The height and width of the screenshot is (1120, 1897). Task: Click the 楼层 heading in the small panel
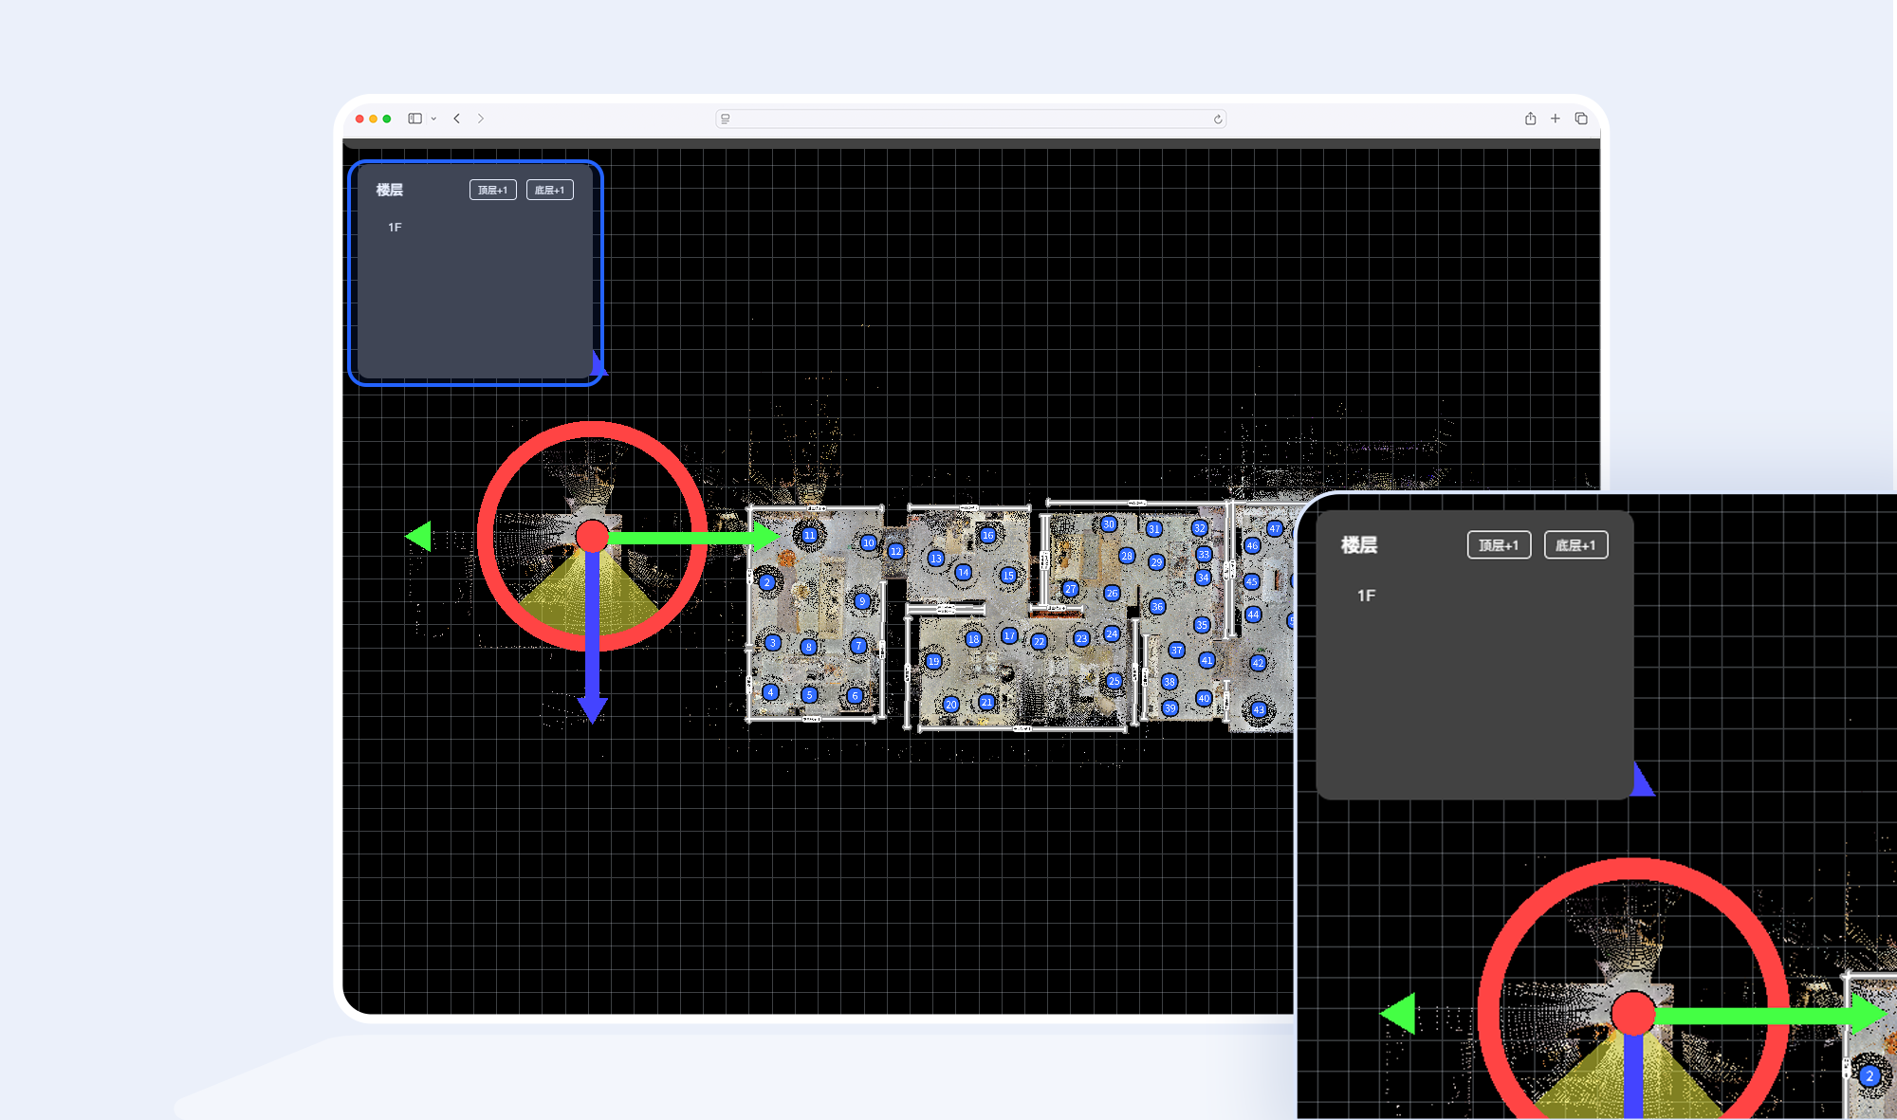(389, 190)
